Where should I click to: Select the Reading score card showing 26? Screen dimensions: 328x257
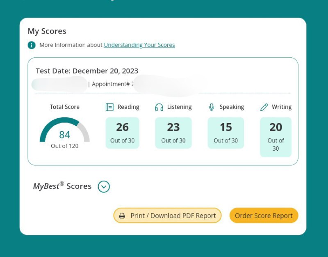pyautogui.click(x=122, y=133)
